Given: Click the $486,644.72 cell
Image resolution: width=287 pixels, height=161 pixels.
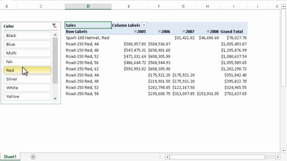Looking at the screenshot, I should click(x=135, y=63).
